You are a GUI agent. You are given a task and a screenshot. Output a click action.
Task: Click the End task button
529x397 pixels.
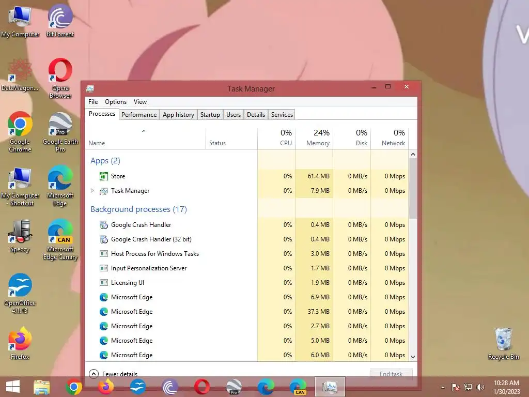point(391,374)
